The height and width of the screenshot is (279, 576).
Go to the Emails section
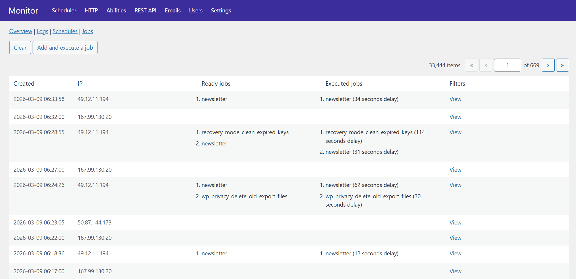tap(172, 10)
